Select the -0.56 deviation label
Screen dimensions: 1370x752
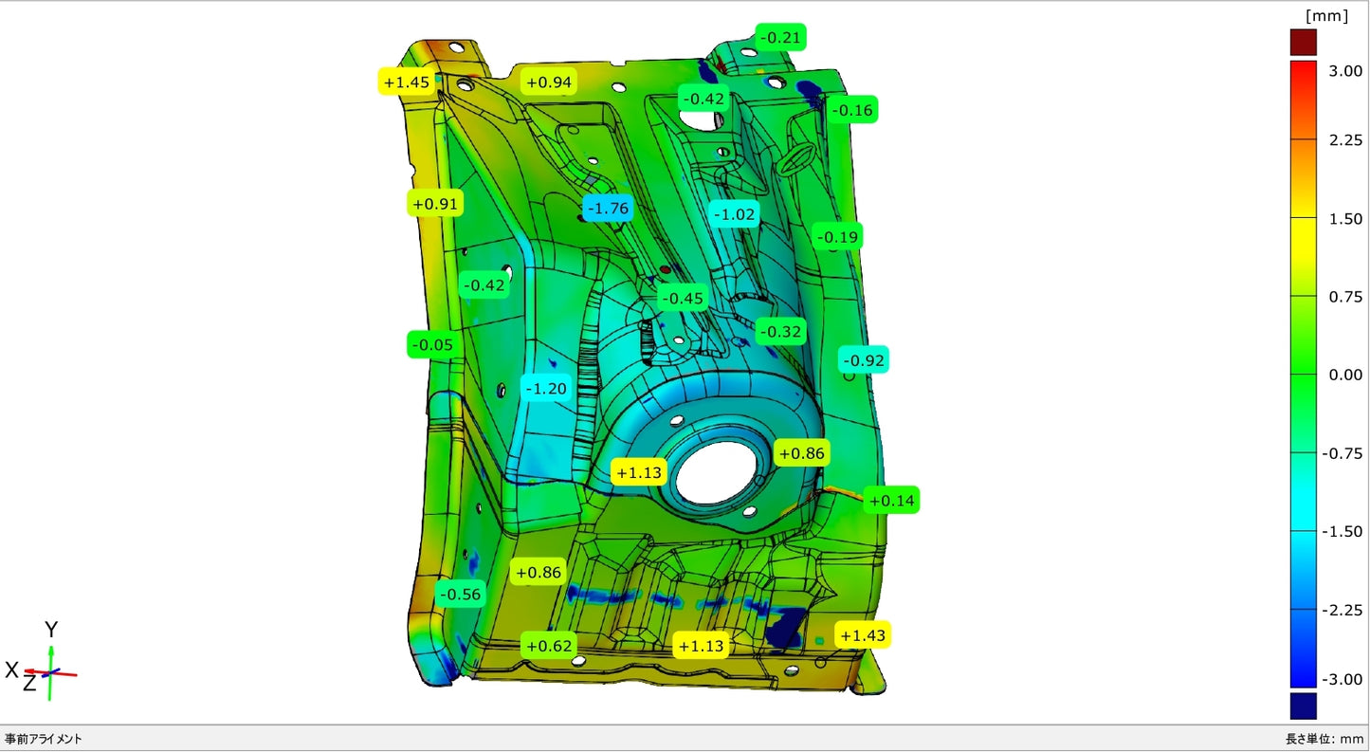pyautogui.click(x=460, y=595)
